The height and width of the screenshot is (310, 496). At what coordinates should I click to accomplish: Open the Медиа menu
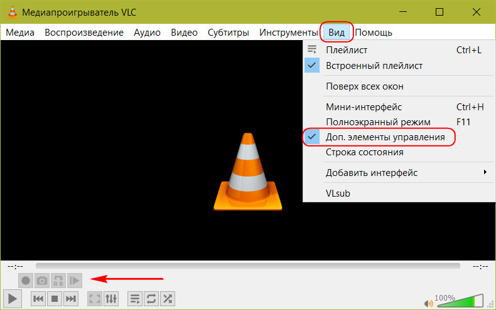[x=20, y=33]
